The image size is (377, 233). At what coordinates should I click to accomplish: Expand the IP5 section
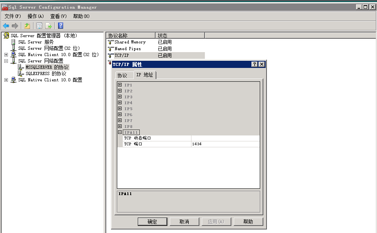(120, 109)
